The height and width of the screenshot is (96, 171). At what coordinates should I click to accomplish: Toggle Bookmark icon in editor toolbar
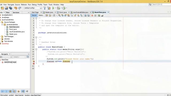pyautogui.click(x=81, y=15)
